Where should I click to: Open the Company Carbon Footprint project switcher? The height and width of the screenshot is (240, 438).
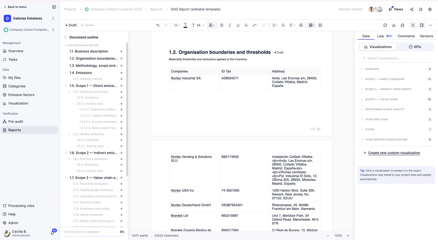click(29, 30)
